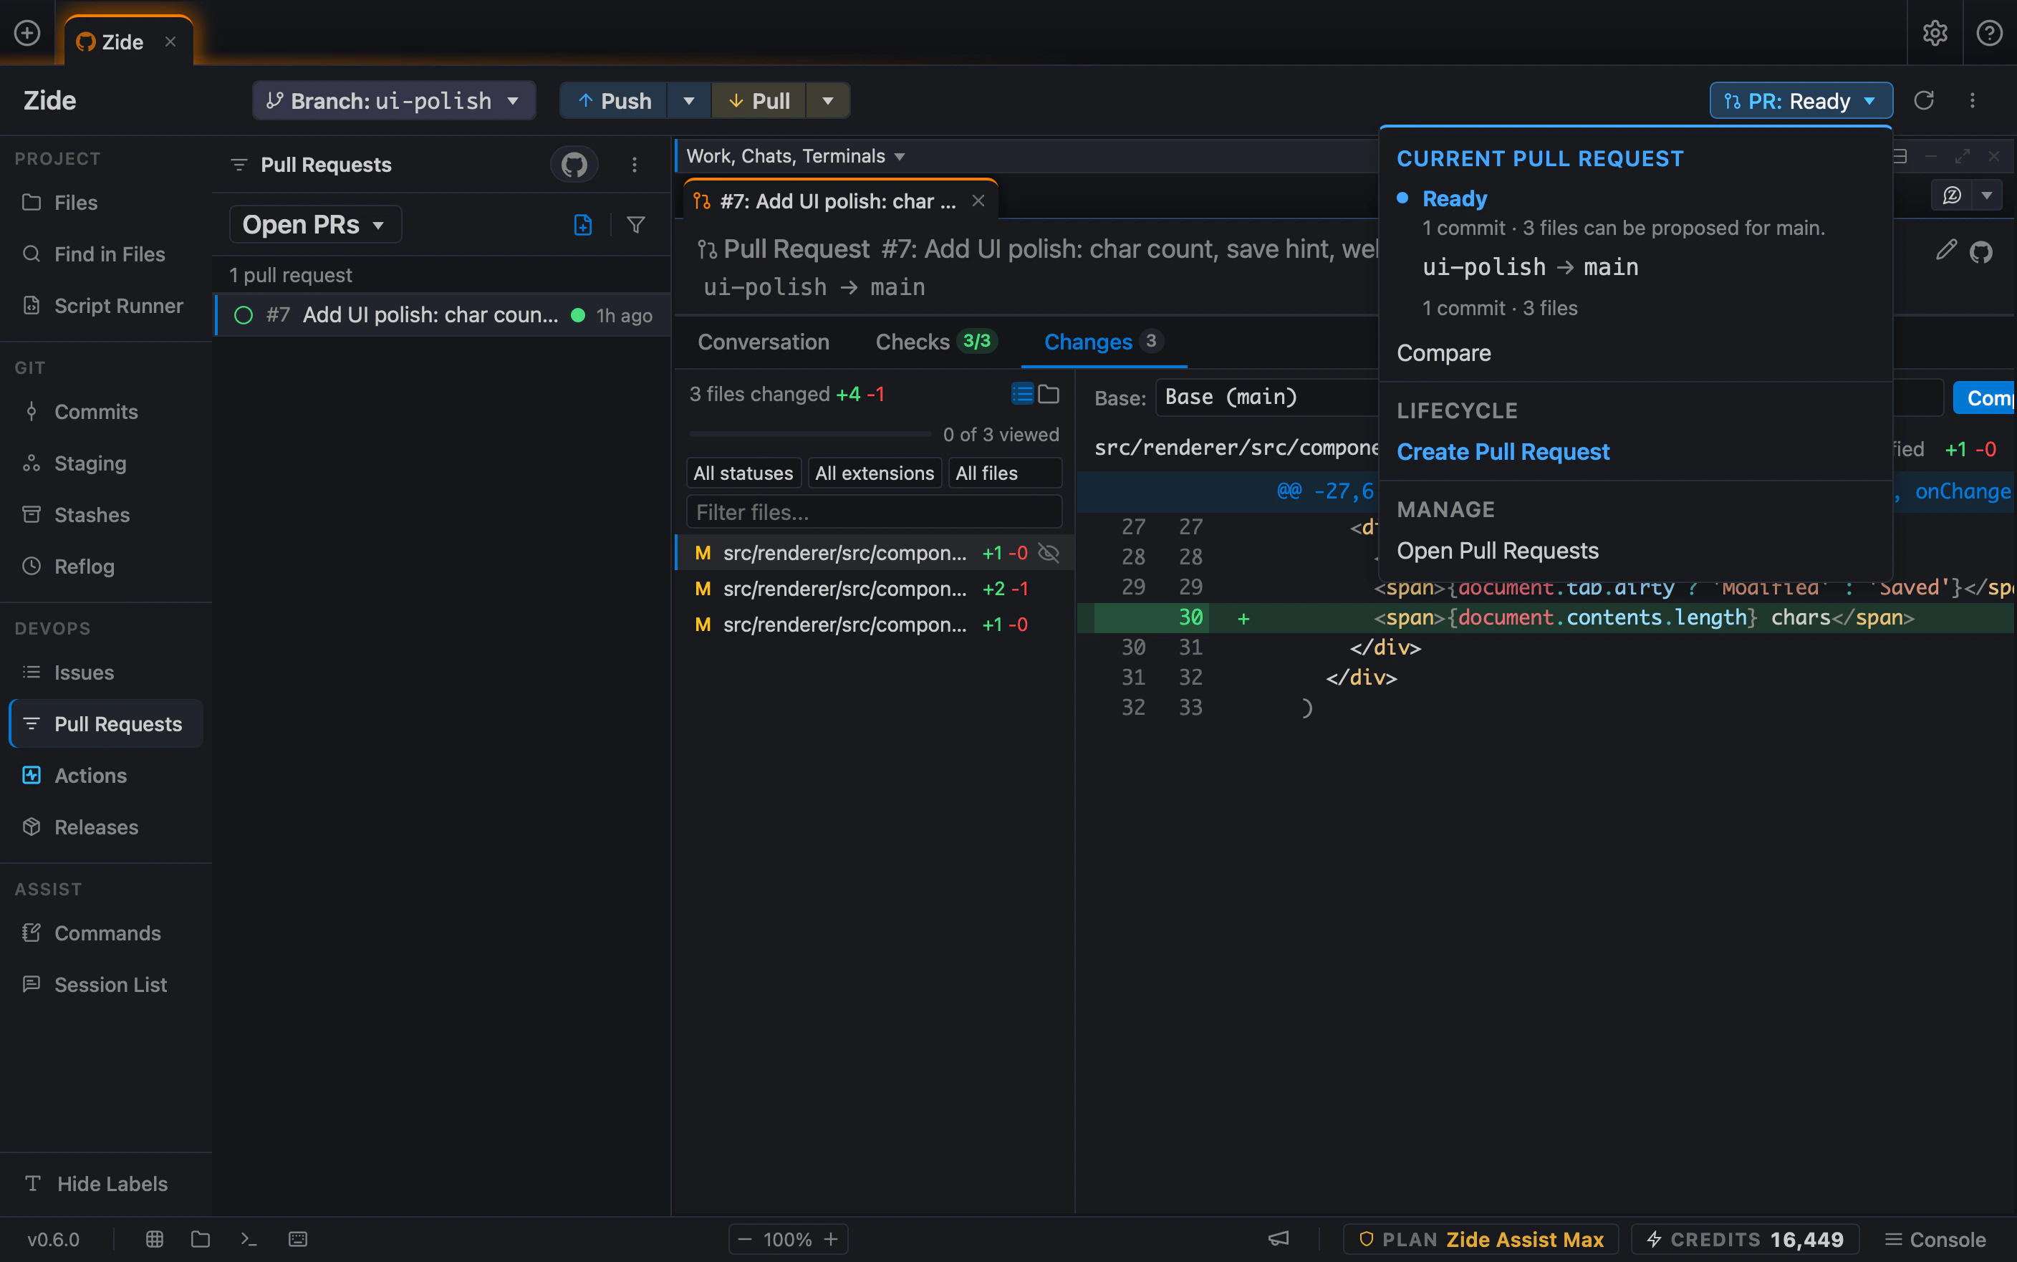This screenshot has height=1262, width=2017.
Task: Select changed file with +2 -1
Action: 874,589
